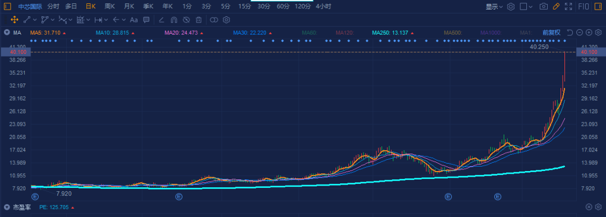Click the undo/reset arrow near 前复权
606x217 pixels.
tap(570, 33)
